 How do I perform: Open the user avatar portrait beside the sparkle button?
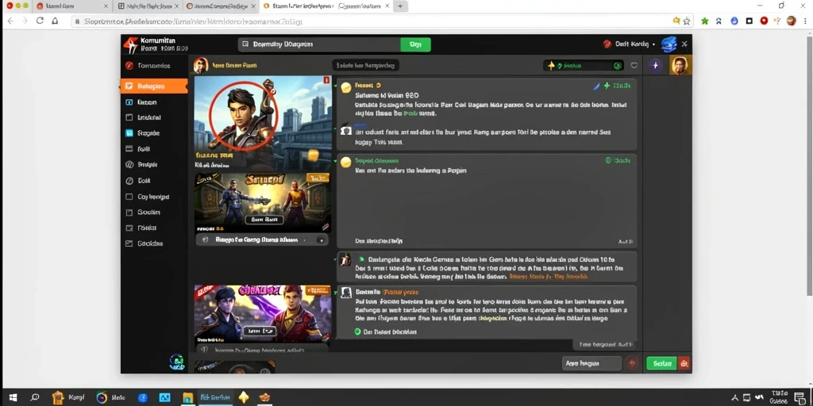(x=680, y=66)
